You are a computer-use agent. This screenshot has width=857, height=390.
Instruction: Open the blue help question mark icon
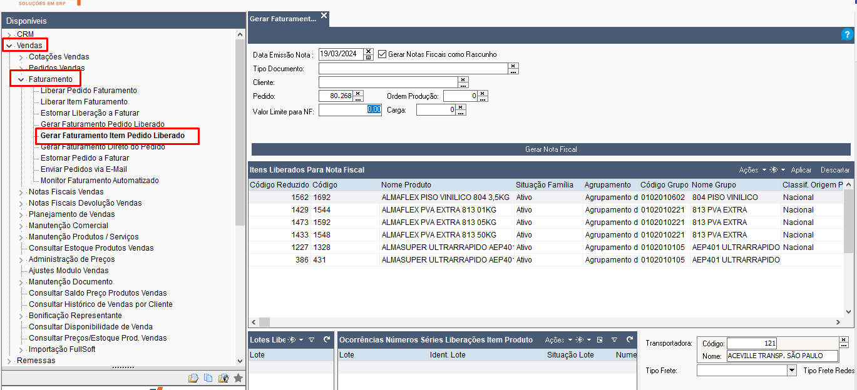847,35
